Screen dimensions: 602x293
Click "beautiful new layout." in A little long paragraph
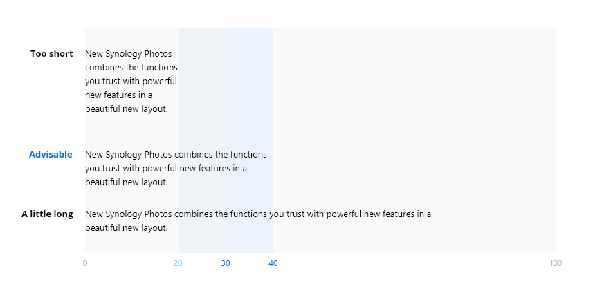(126, 228)
